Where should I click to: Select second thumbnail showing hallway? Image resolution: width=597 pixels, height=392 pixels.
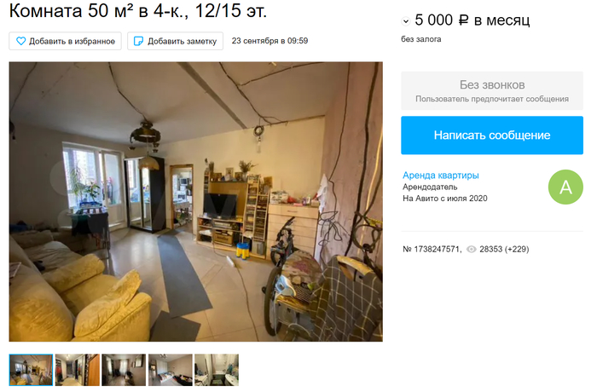pyautogui.click(x=78, y=370)
